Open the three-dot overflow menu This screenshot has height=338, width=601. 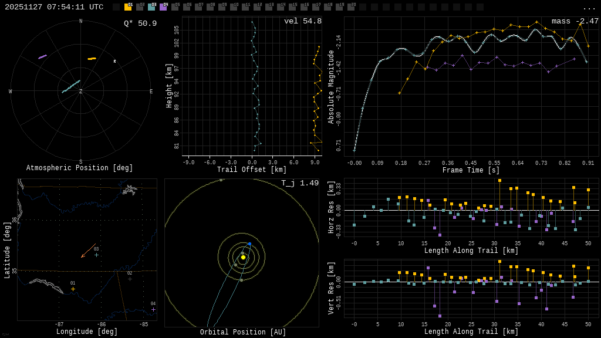(x=589, y=8)
